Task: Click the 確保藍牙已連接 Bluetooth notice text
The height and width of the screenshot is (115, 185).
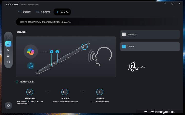Action: point(27,82)
